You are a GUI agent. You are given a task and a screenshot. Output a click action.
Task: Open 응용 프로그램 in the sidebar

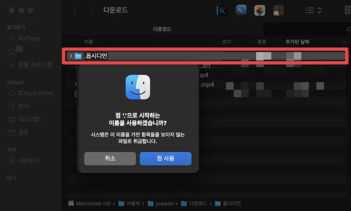30,64
